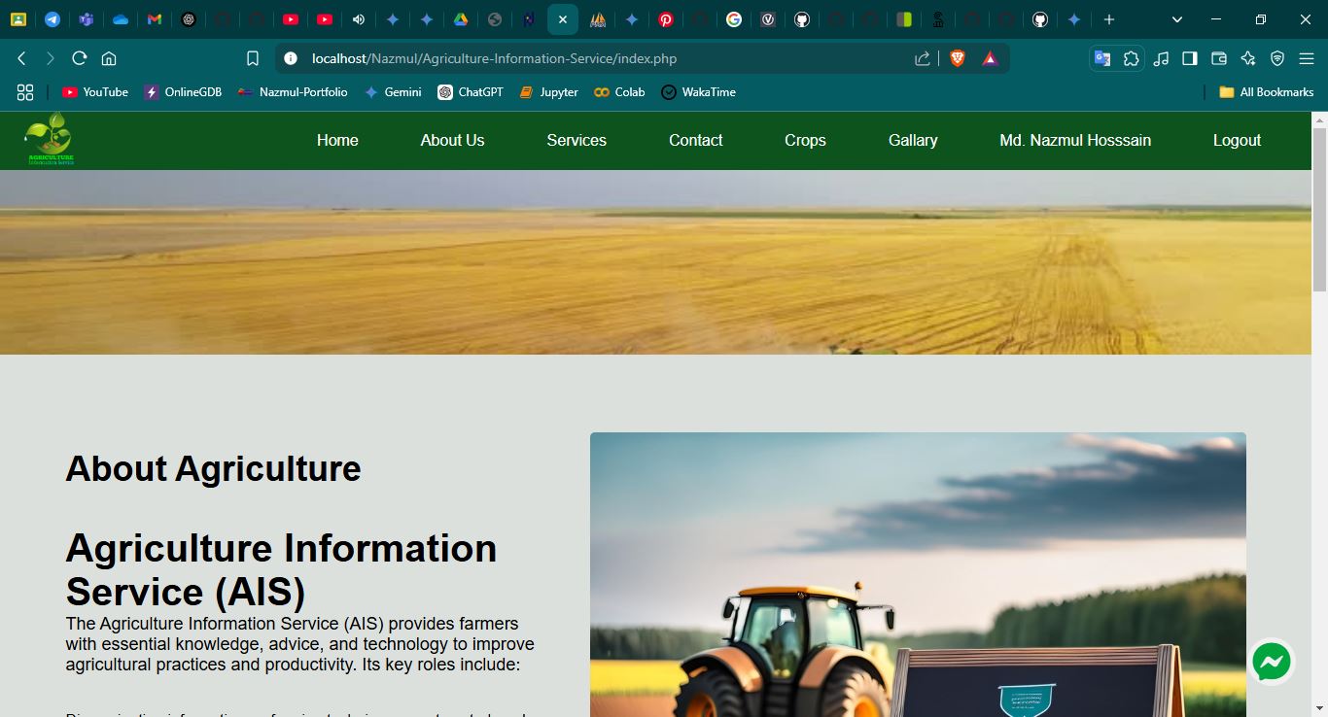Viewport: 1328px width, 717px height.
Task: Go to Home in site navigation
Action: coord(337,140)
